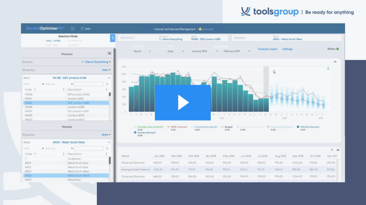Select ITEM - AREA selection mode
This screenshot has height=205, width=366.
click(x=52, y=45)
